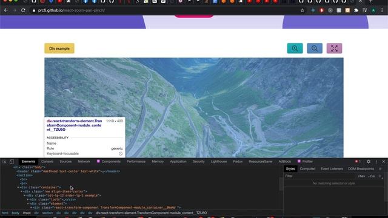Click the zoom out magnifier button
This screenshot has height=218, width=388.
315,48
